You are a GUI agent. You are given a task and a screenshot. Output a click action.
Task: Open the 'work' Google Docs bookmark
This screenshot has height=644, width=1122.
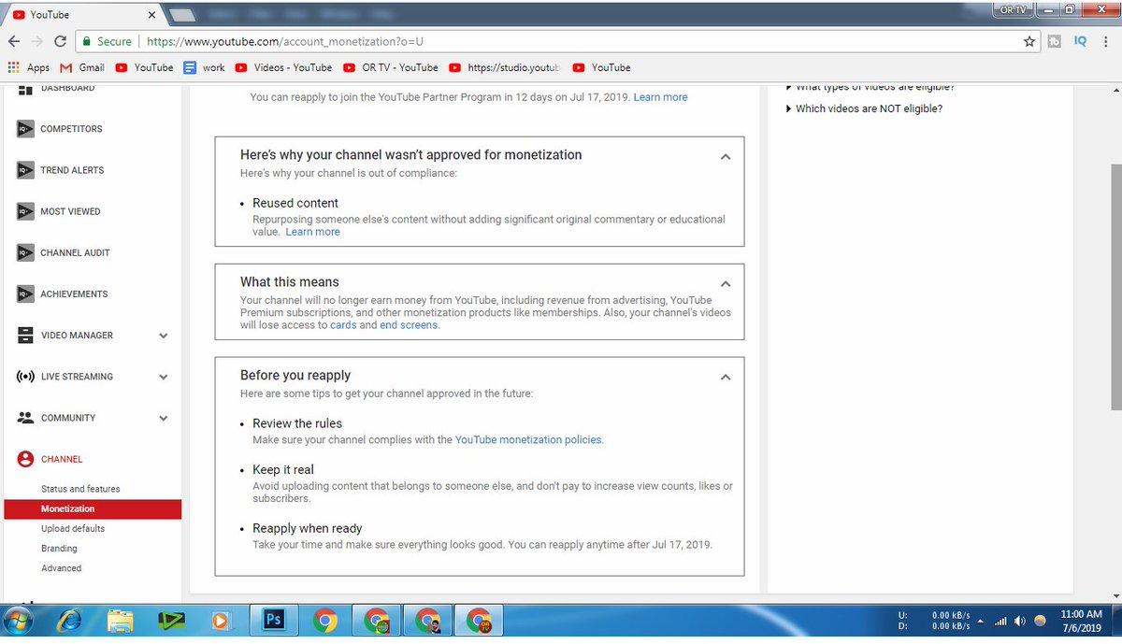pos(204,67)
